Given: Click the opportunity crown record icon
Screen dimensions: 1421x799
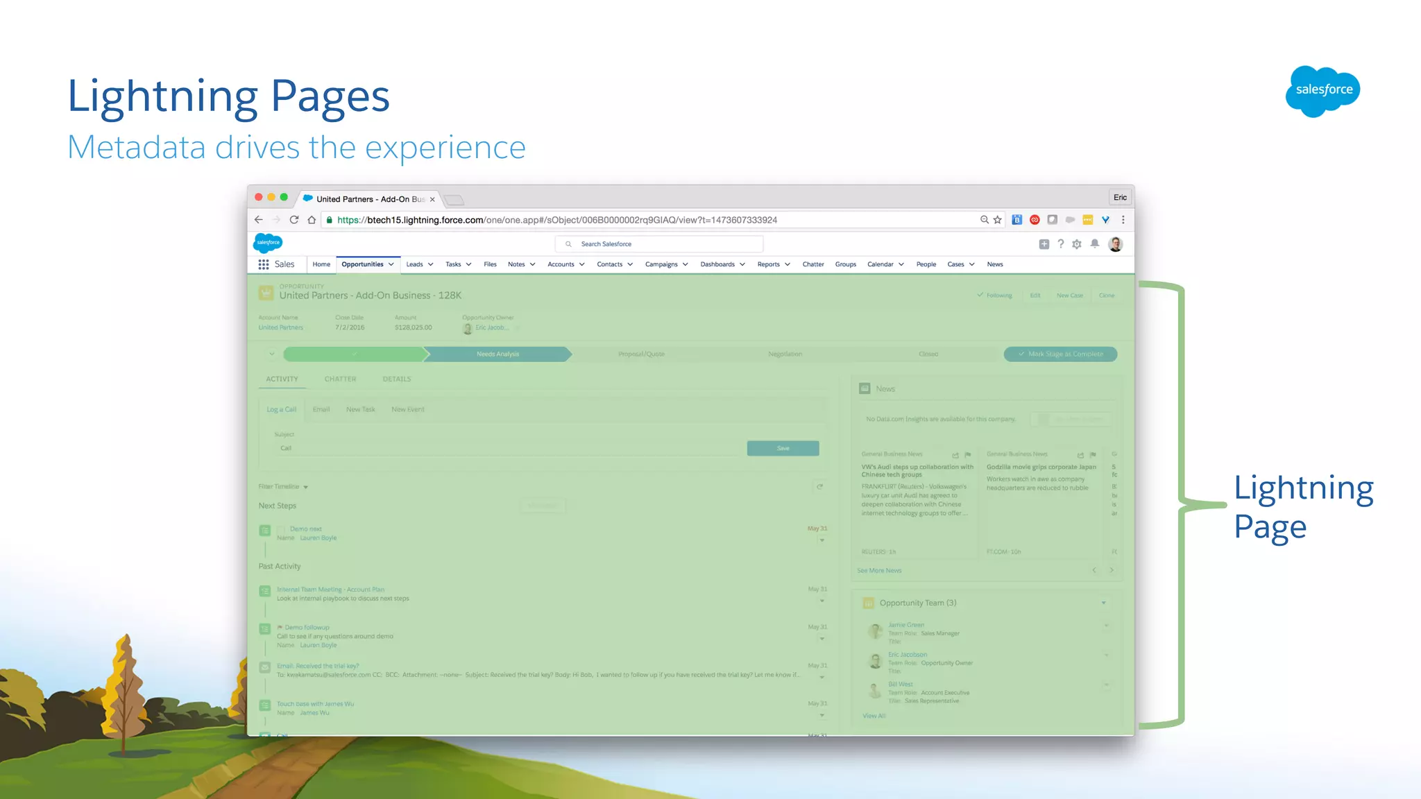Looking at the screenshot, I should tap(266, 293).
